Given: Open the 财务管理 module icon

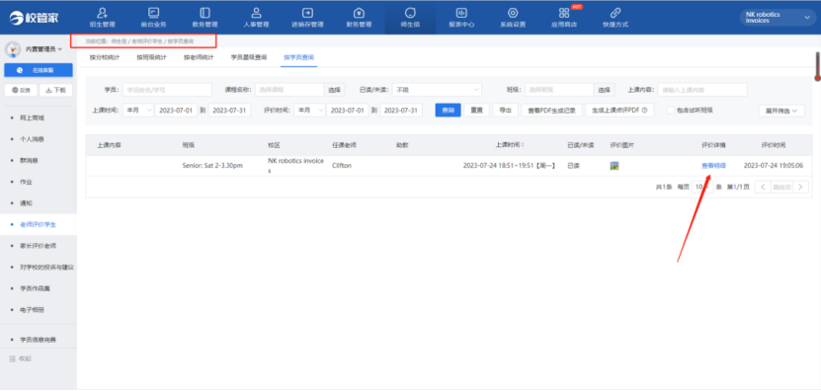Looking at the screenshot, I should click(359, 13).
